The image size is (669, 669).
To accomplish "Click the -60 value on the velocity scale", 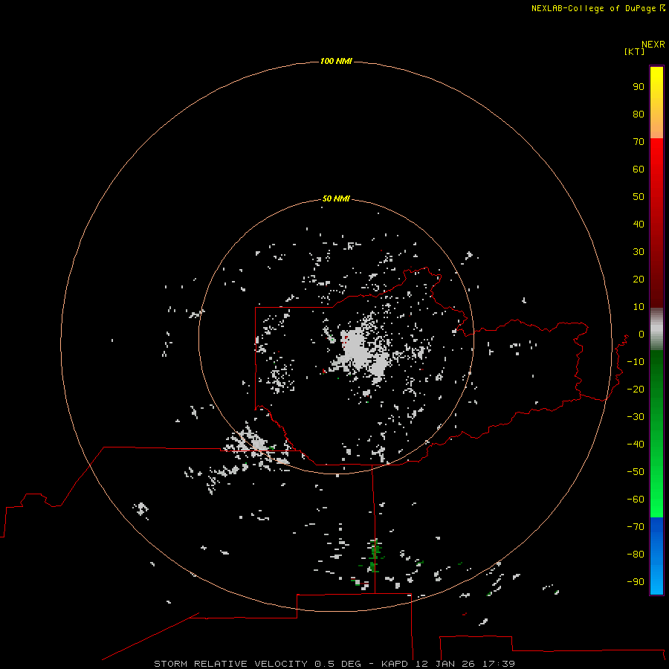I will coord(636,500).
